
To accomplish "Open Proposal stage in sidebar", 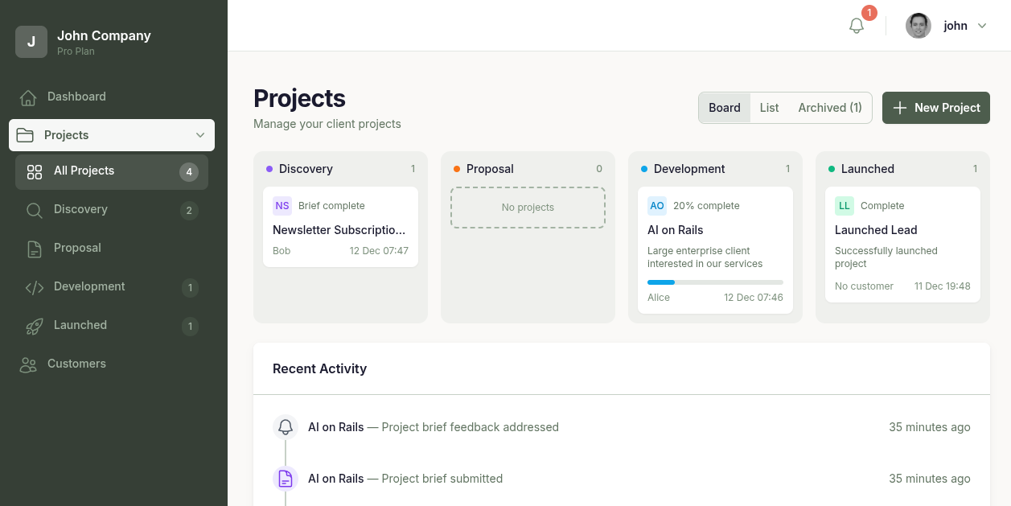I will pyautogui.click(x=112, y=248).
